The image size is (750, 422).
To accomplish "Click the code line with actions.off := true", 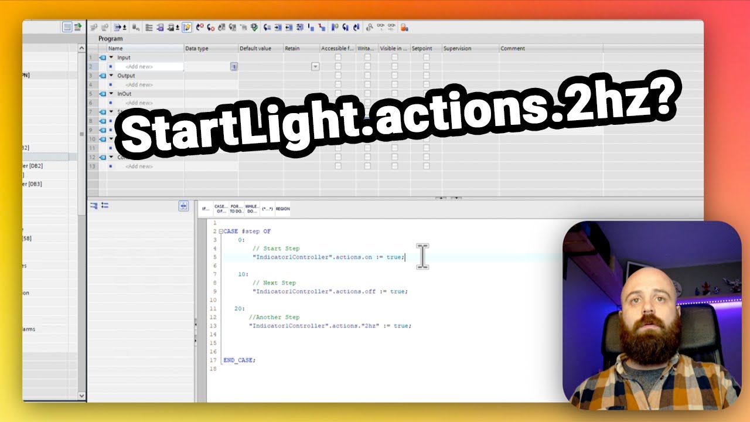I will [330, 291].
